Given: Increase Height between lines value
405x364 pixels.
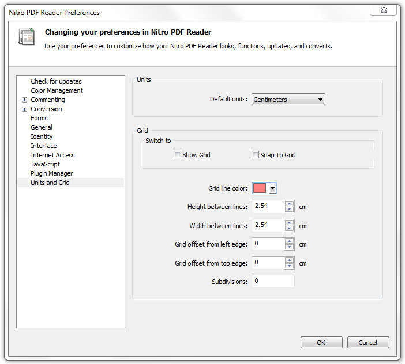Looking at the screenshot, I should point(289,203).
